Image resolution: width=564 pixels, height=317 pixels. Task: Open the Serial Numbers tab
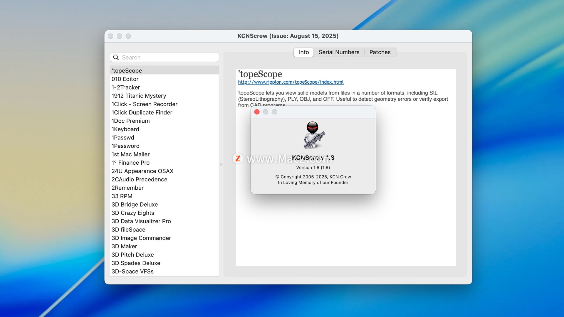click(339, 52)
